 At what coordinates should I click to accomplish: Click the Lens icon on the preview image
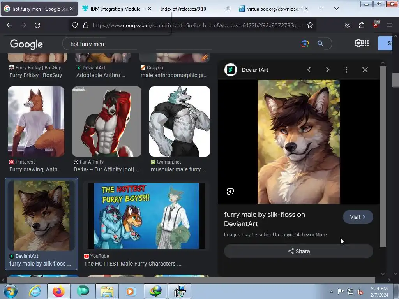coord(230,191)
